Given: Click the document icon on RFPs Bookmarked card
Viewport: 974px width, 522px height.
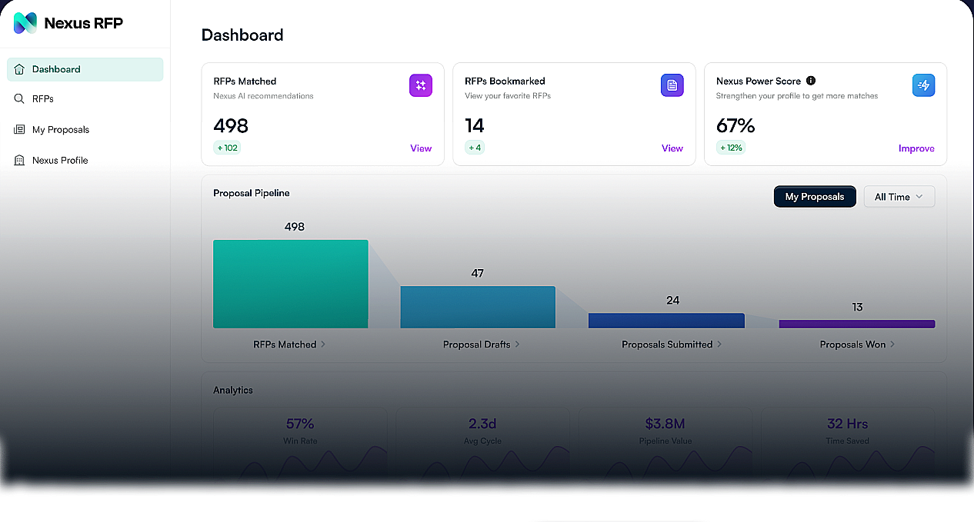Looking at the screenshot, I should pyautogui.click(x=672, y=85).
